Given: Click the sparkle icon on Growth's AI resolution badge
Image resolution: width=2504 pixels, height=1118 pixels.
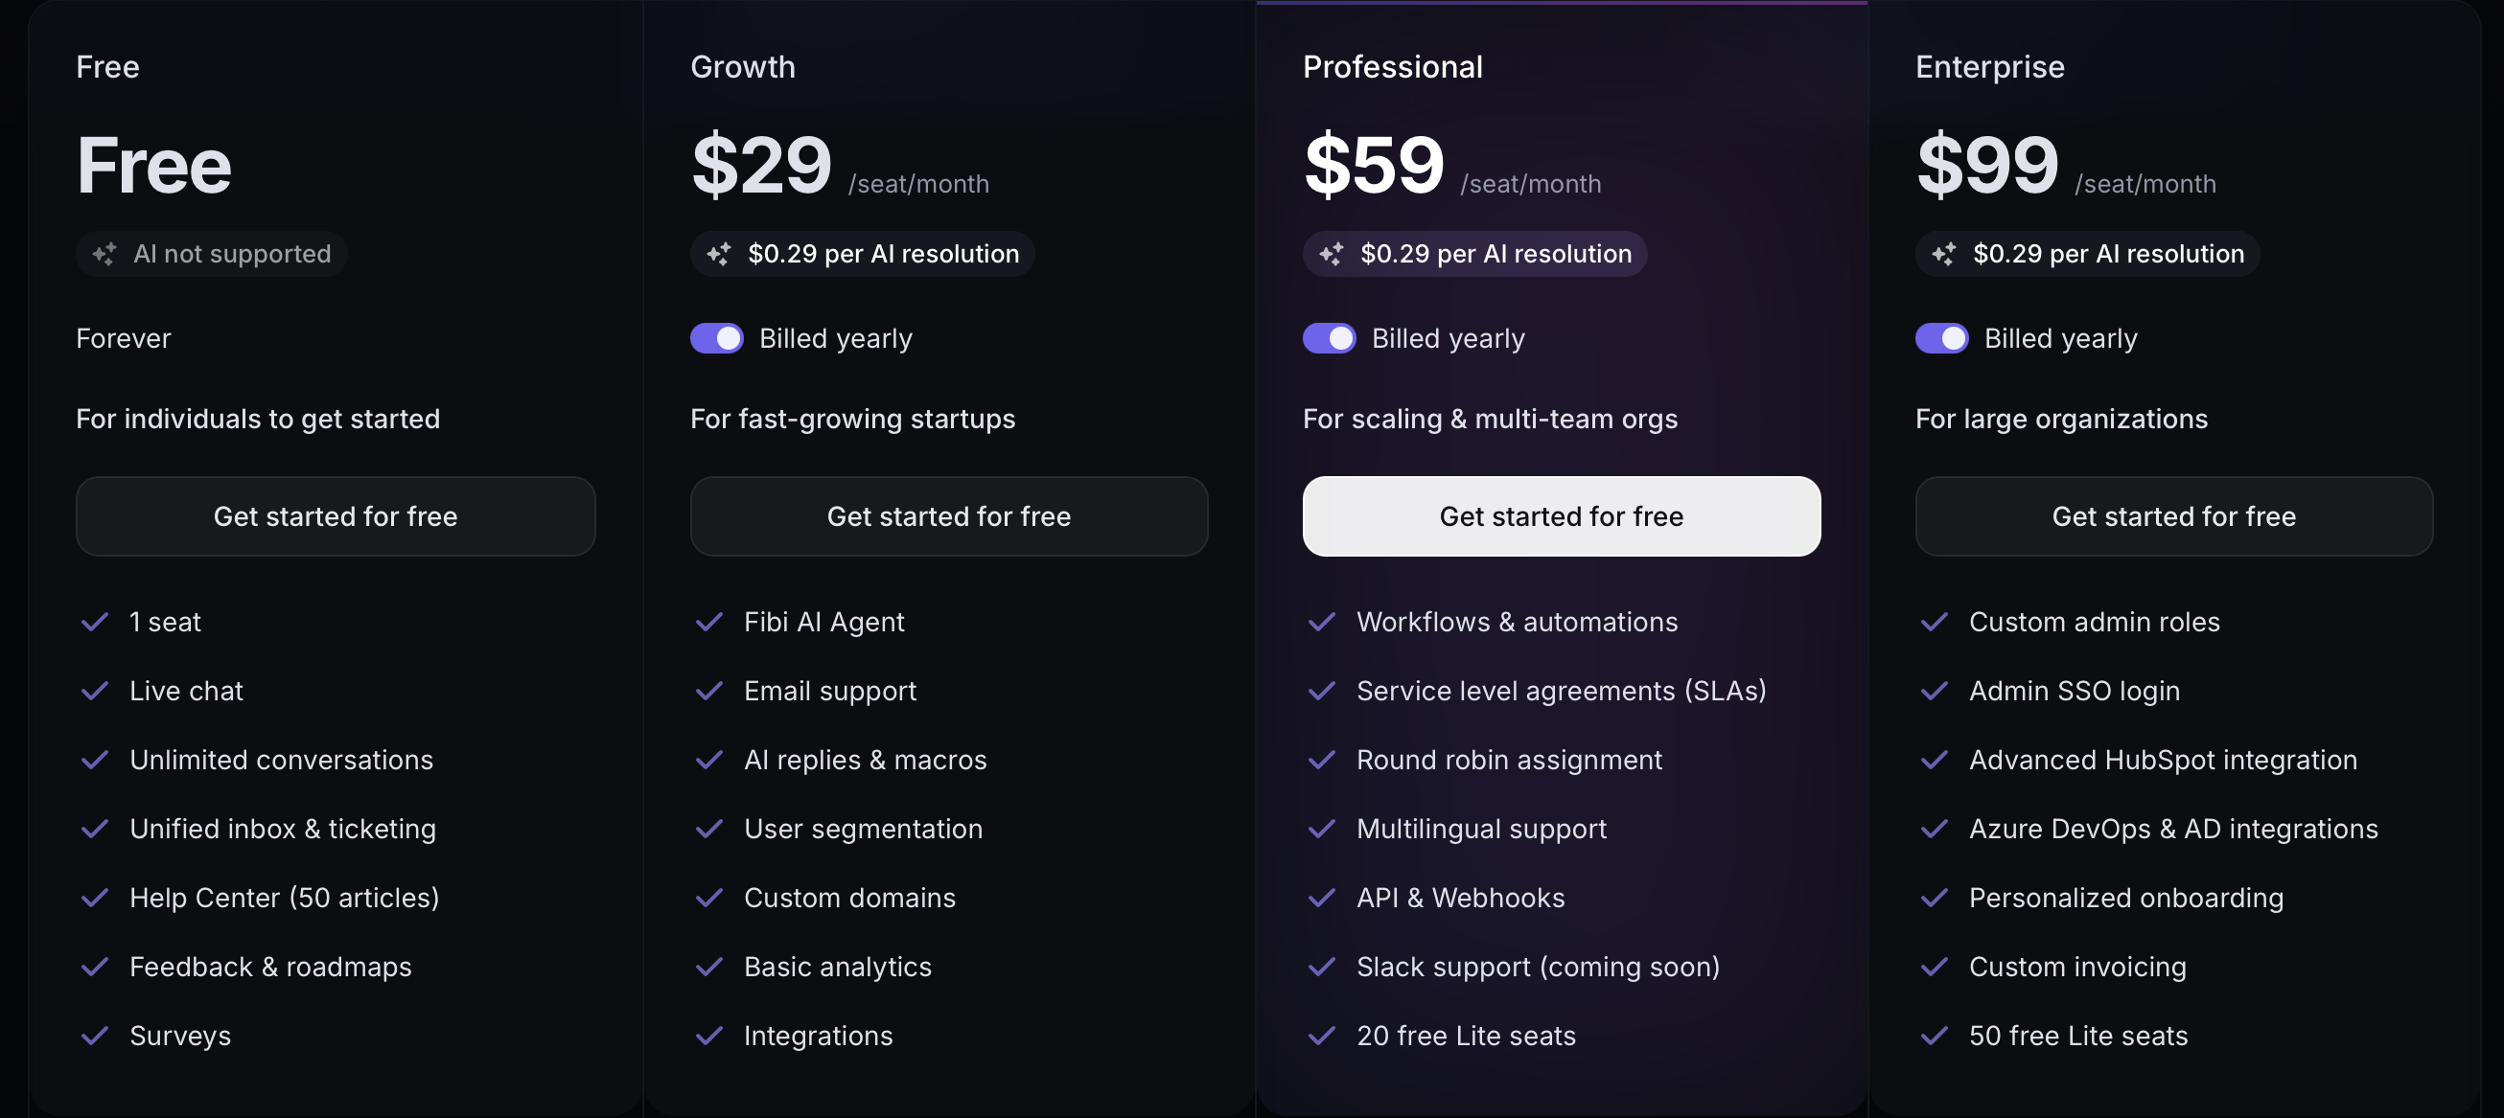Looking at the screenshot, I should pos(719,254).
